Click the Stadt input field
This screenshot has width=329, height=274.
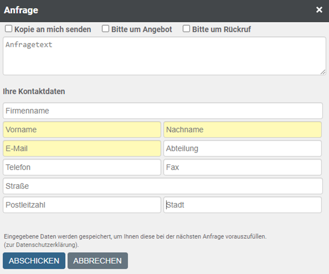point(242,205)
